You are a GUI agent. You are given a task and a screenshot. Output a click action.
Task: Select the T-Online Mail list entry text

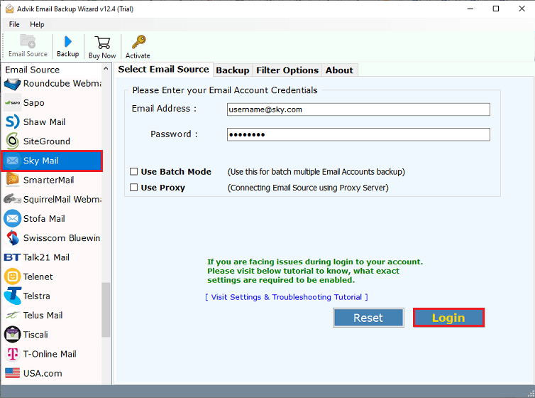coord(50,354)
